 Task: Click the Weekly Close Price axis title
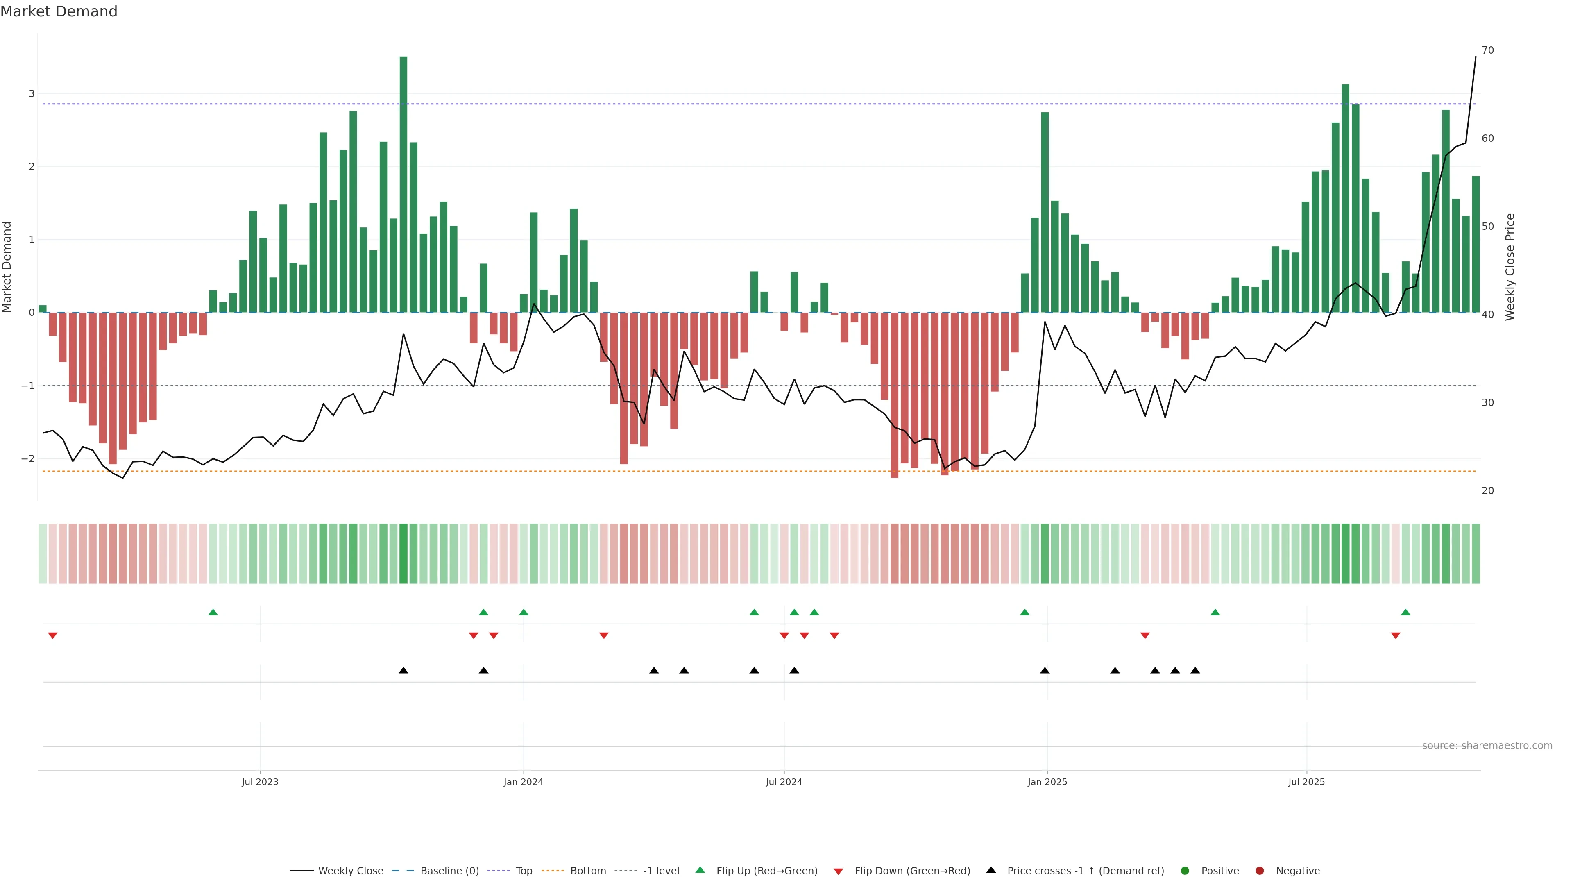click(1510, 267)
